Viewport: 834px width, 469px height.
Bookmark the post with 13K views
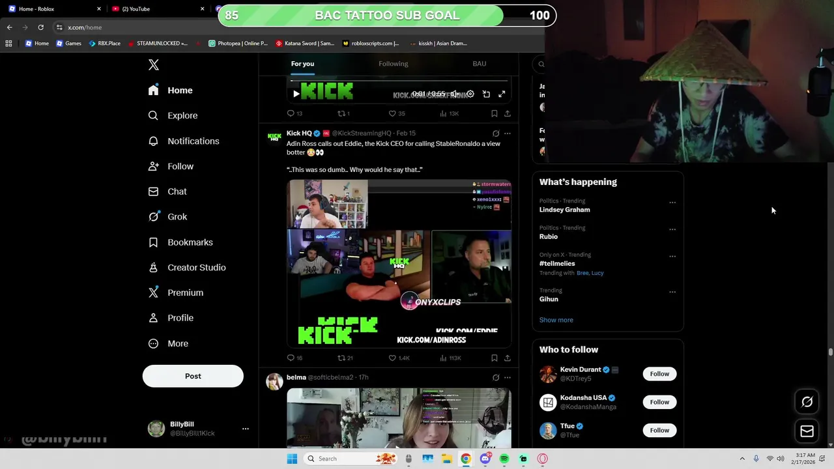(494, 113)
